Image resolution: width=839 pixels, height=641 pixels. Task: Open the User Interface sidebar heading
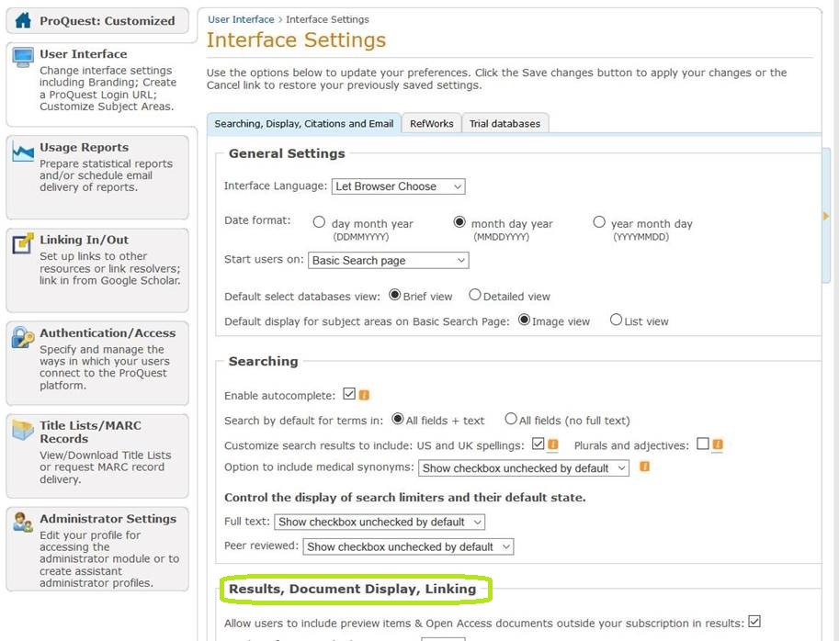[x=84, y=54]
